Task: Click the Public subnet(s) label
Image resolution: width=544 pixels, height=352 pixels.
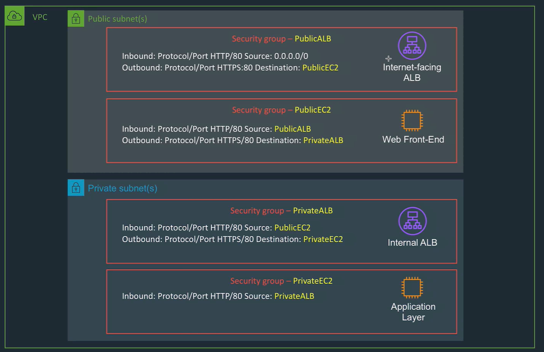Action: pos(117,19)
